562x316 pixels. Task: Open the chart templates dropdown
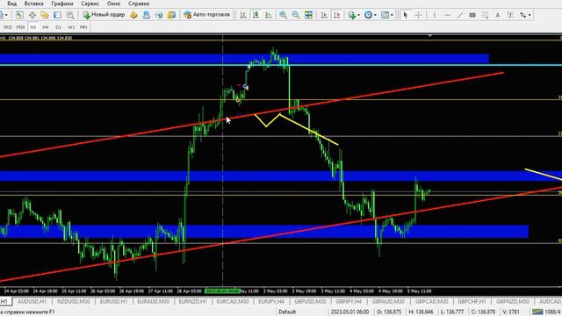[386, 15]
